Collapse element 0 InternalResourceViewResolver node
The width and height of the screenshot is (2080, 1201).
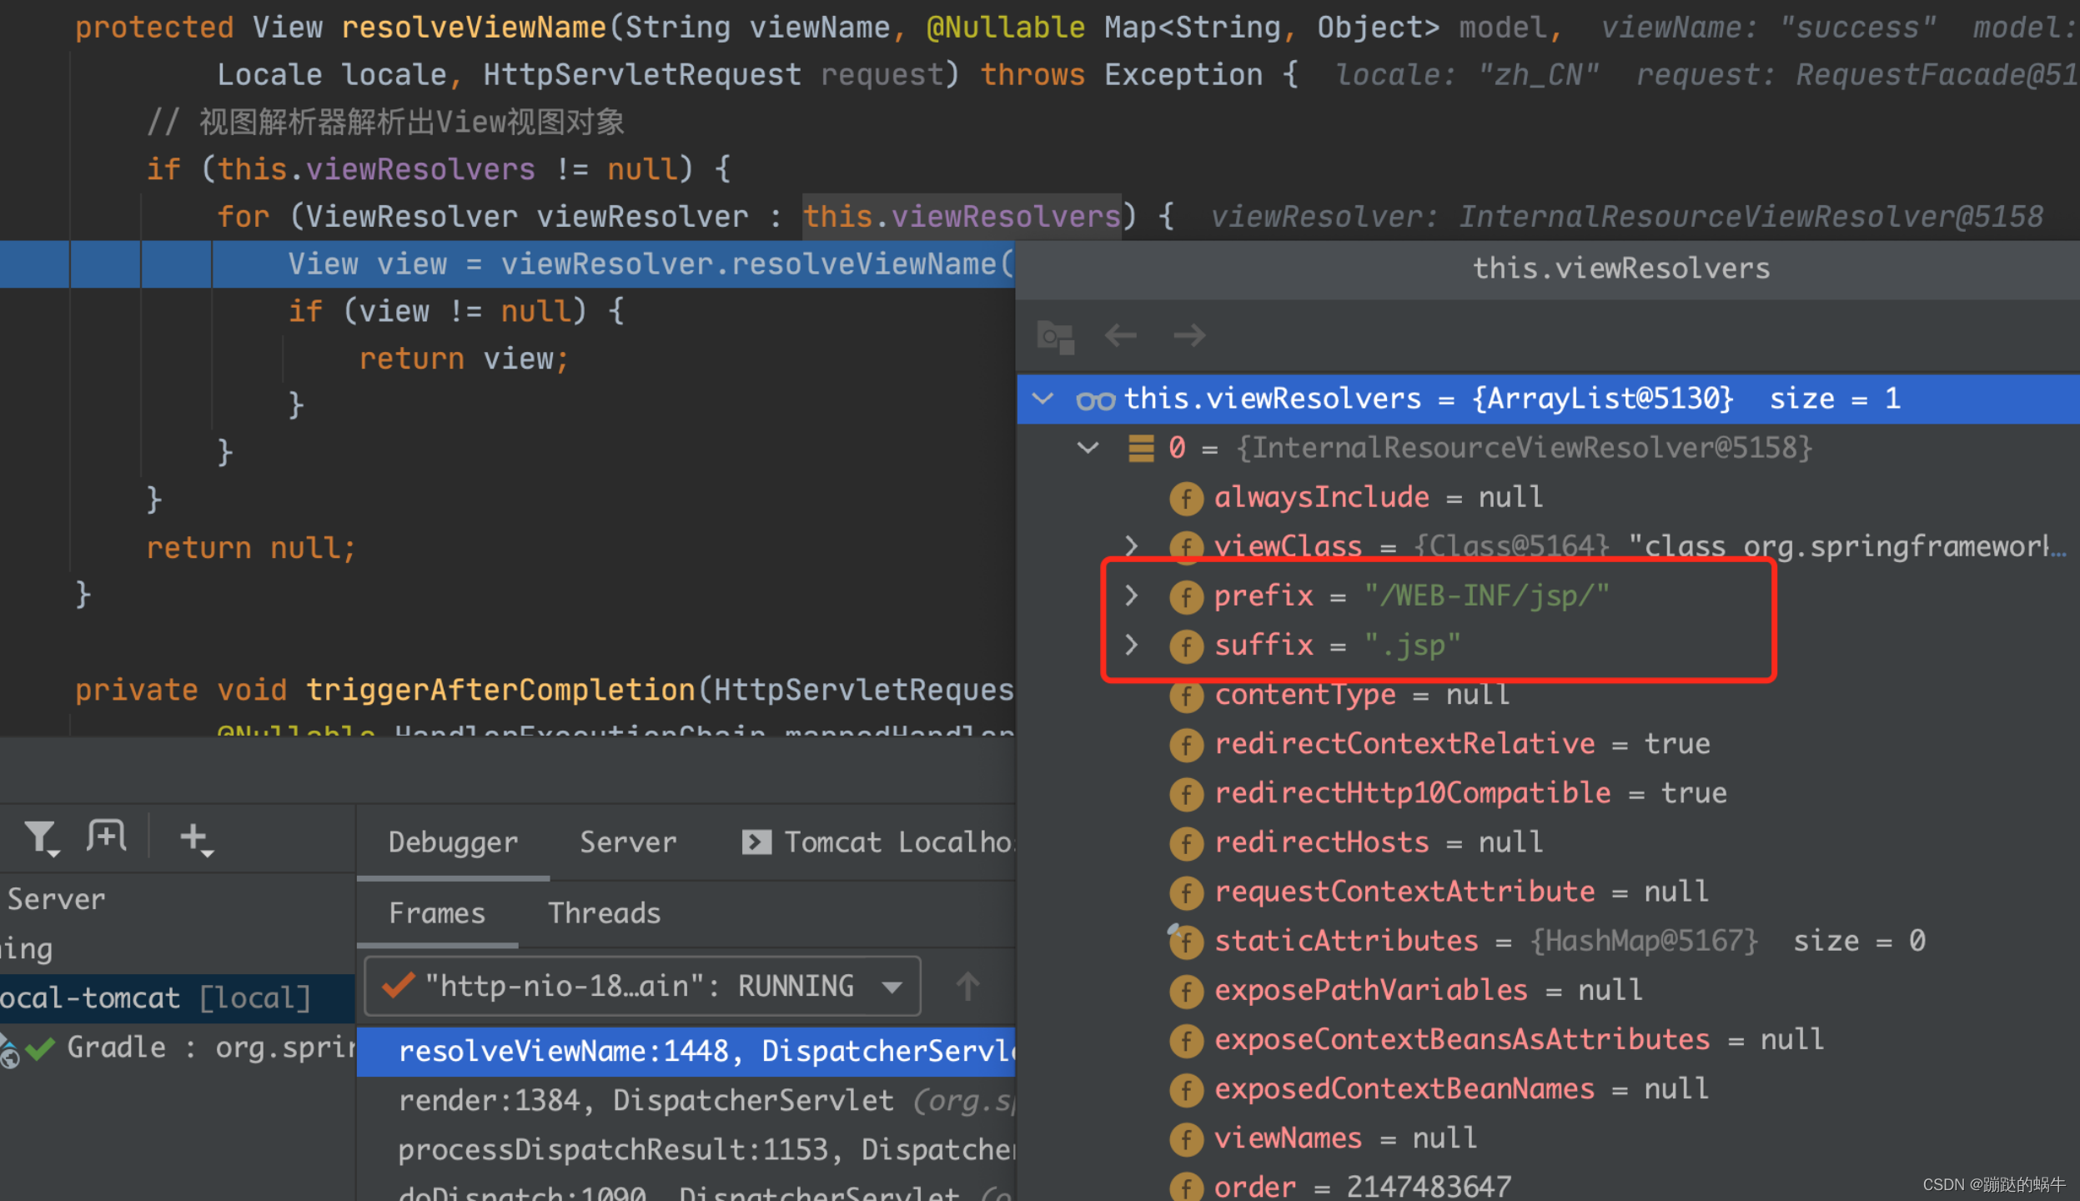[x=1088, y=448]
